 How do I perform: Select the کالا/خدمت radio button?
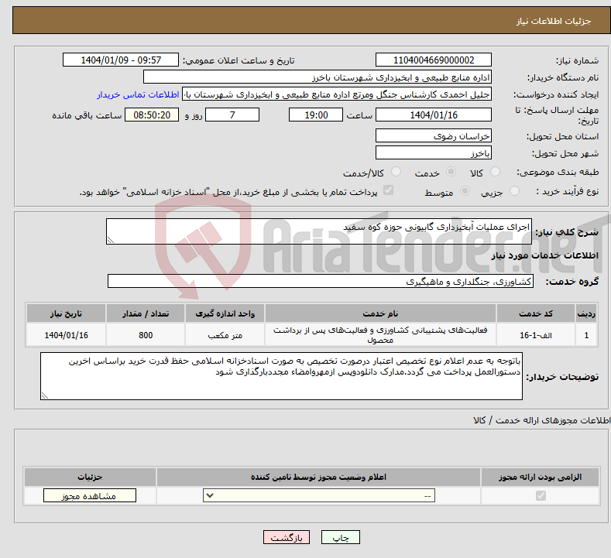[396, 172]
